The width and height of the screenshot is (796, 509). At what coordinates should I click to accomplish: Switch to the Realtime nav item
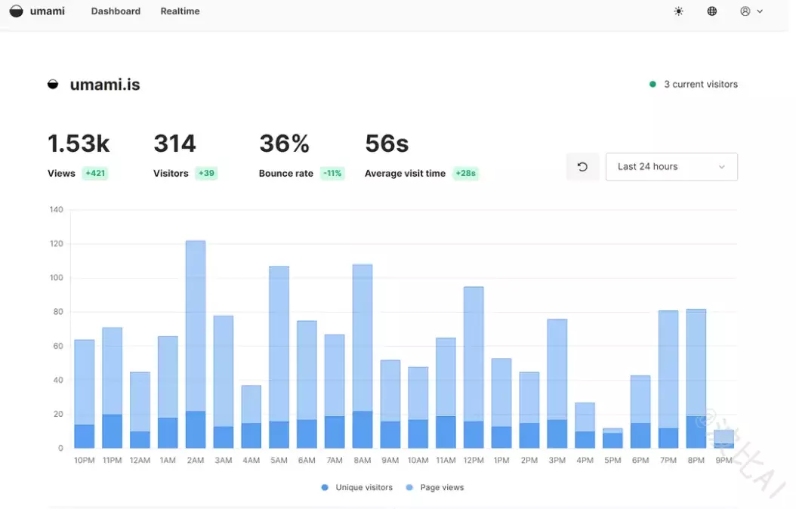point(180,11)
